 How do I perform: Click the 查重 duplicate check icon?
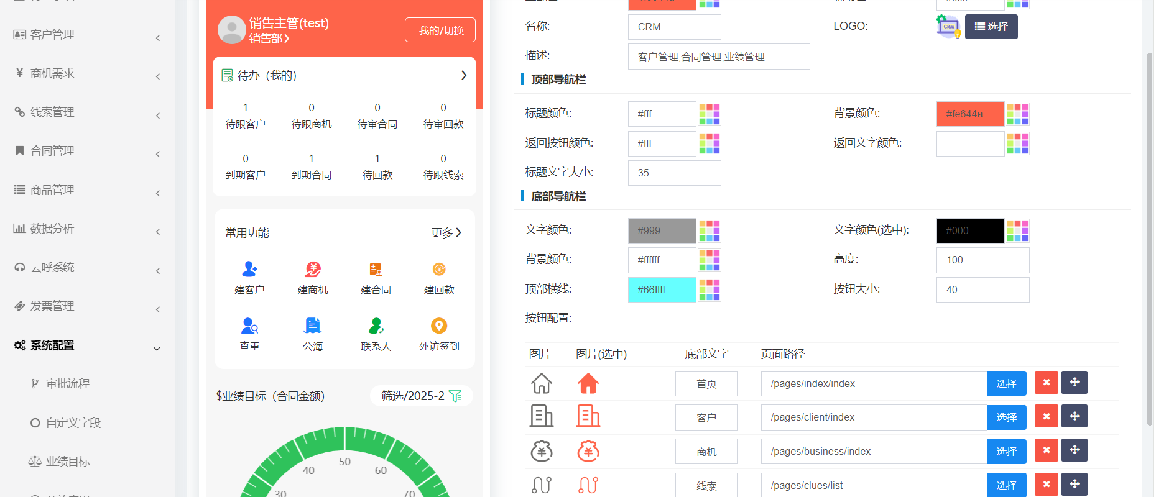coord(249,326)
